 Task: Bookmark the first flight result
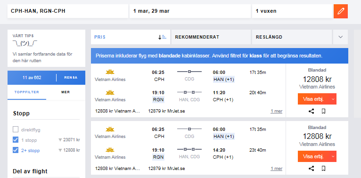point(323,111)
